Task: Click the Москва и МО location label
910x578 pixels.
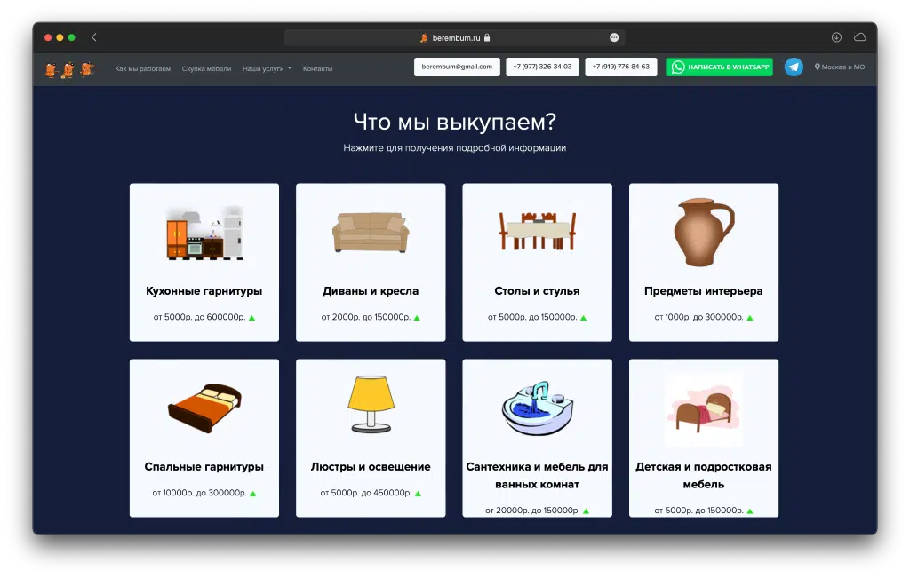Action: click(840, 67)
